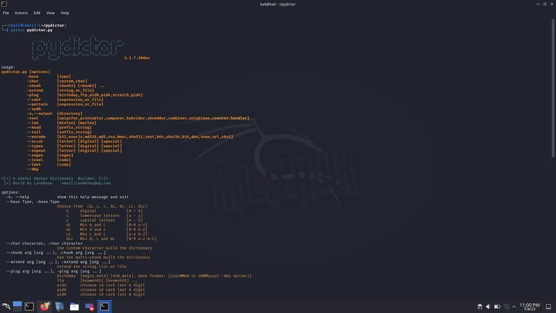
Task: Open the file manager from the taskbar
Action: click(74, 306)
